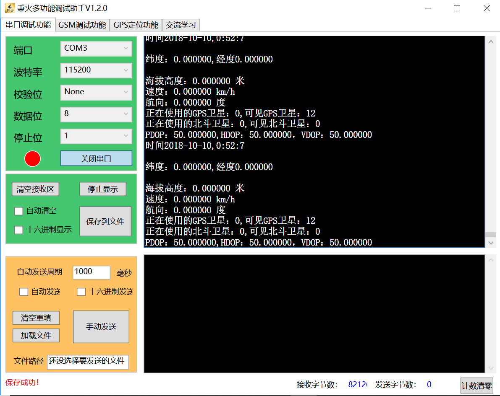Enable the 自动发送 checkbox
Viewport: 500px width, 396px height.
tap(24, 292)
